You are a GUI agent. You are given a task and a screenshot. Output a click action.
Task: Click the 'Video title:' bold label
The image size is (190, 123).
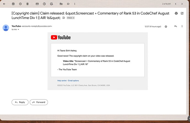point(68,61)
